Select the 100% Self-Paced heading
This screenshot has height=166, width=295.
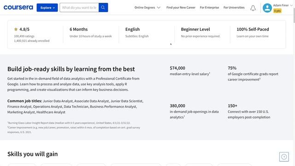click(x=253, y=29)
